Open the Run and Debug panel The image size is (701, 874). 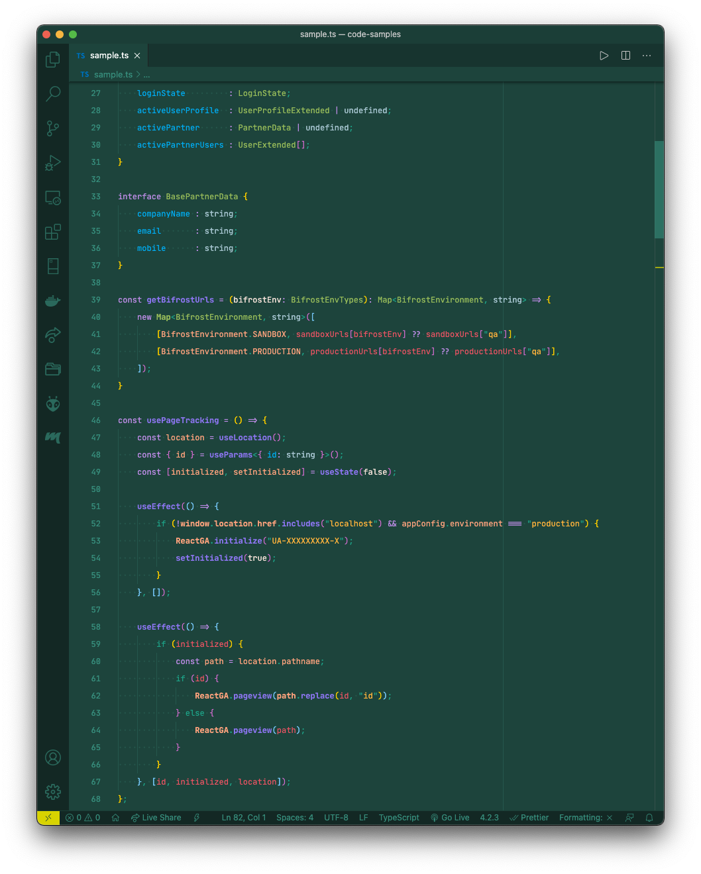[53, 163]
